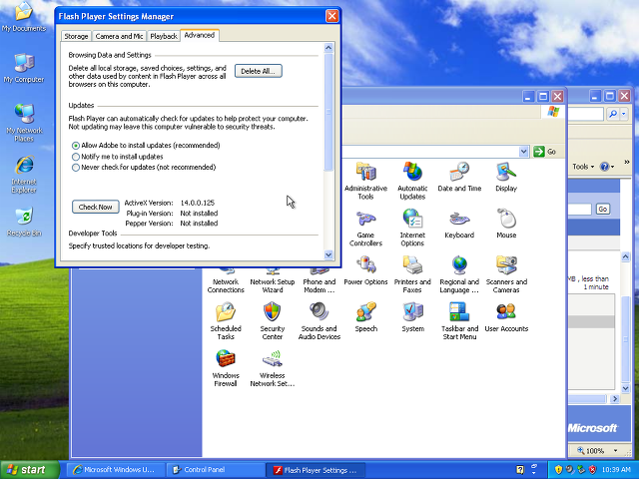Select Internet Explorer desktop icon

click(x=24, y=175)
